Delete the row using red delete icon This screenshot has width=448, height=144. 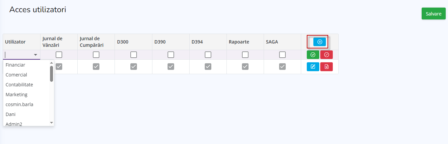tap(326, 67)
